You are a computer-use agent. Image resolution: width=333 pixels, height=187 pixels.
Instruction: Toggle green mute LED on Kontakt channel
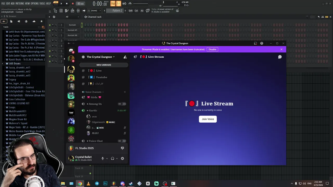[x=50, y=25]
